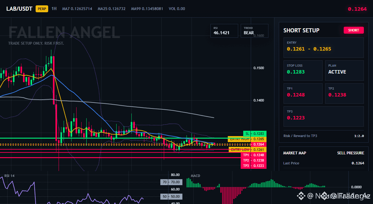Click the red 0.1264 current price tag
Image resolution: width=373 pixels, height=204 pixels.
point(259,144)
